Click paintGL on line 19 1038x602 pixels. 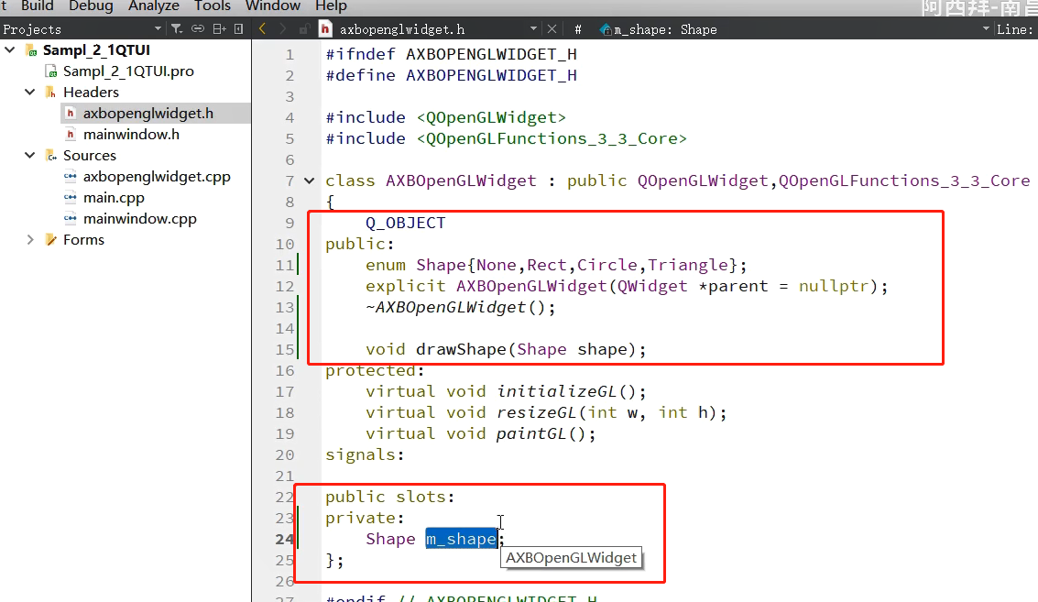click(x=531, y=434)
